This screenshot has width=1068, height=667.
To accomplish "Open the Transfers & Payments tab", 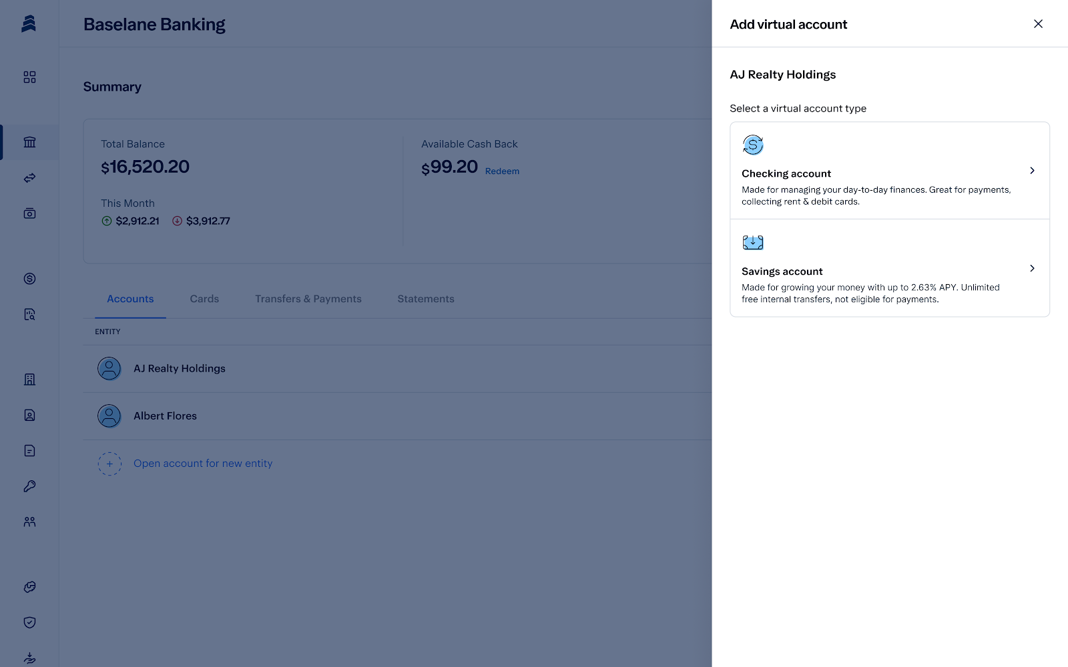I will click(308, 299).
